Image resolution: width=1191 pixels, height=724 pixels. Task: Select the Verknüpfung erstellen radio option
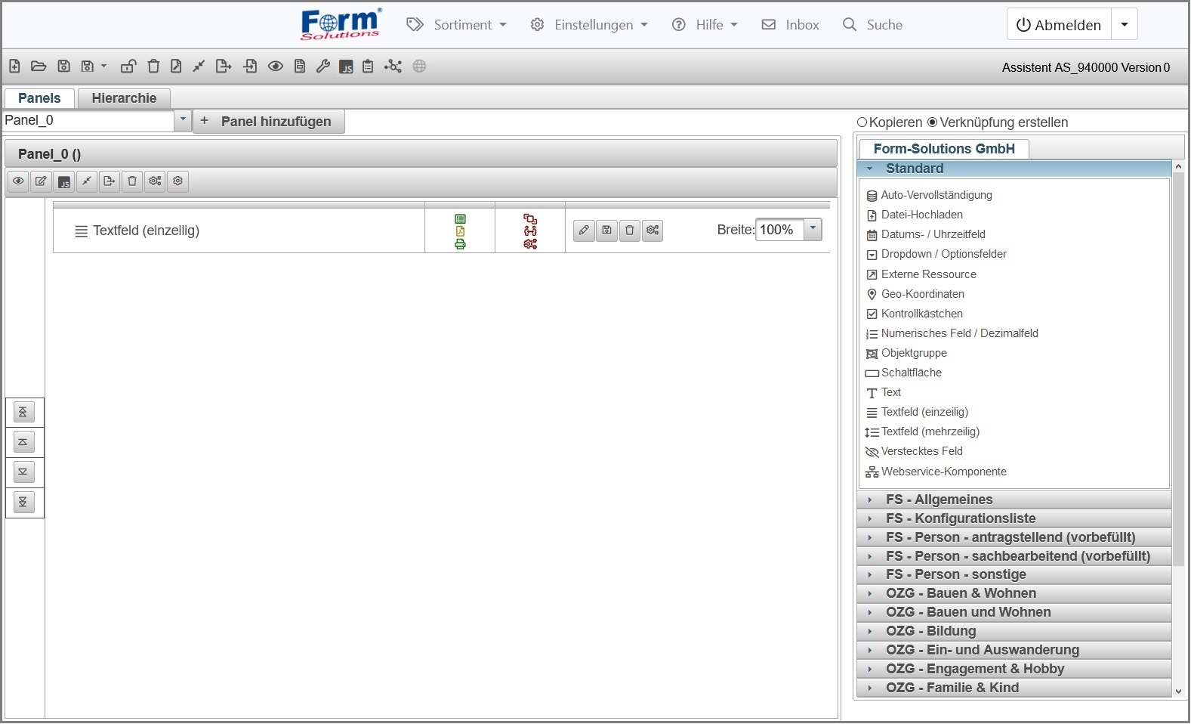click(x=932, y=122)
